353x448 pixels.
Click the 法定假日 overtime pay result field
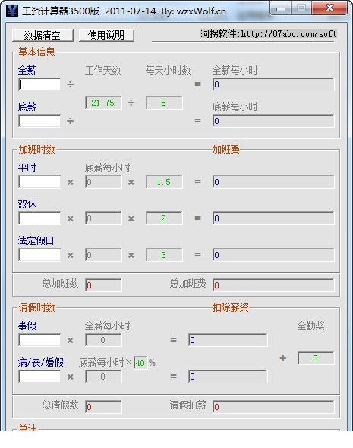coord(273,255)
